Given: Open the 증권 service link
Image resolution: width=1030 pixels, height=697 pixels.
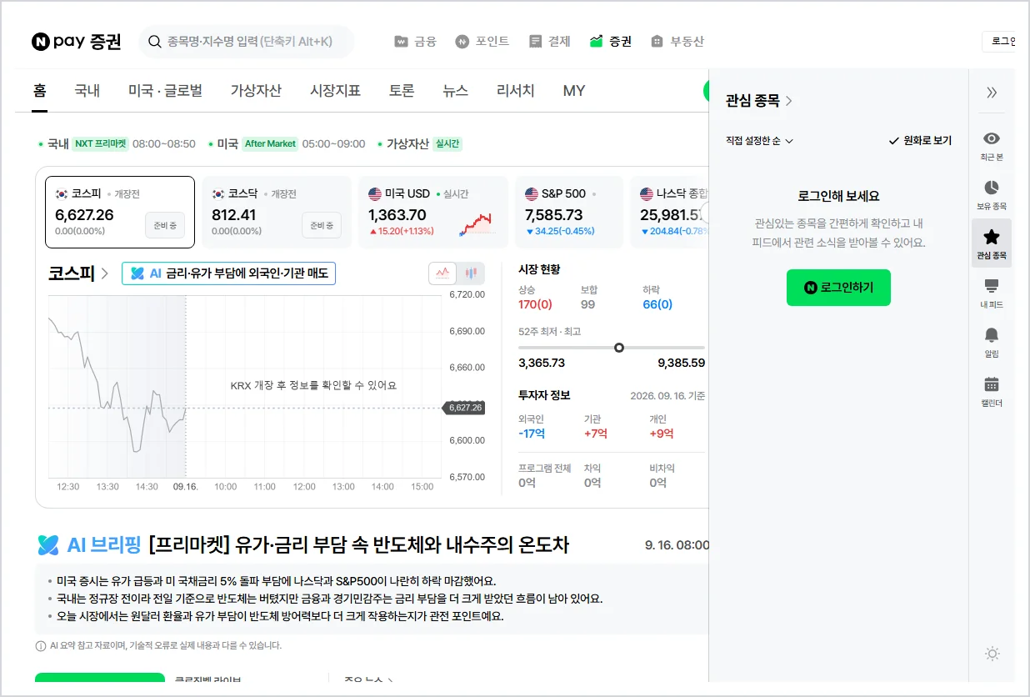Looking at the screenshot, I should click(x=611, y=41).
